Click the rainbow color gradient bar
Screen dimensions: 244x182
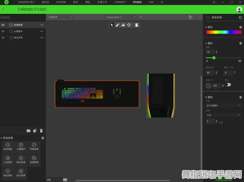pyautogui.click(x=224, y=32)
